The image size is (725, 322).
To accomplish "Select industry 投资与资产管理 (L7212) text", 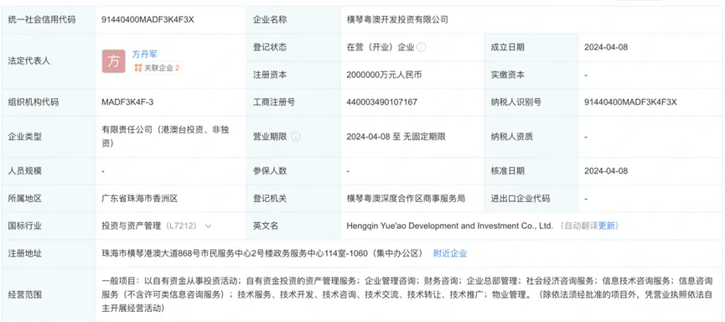I will tap(150, 226).
